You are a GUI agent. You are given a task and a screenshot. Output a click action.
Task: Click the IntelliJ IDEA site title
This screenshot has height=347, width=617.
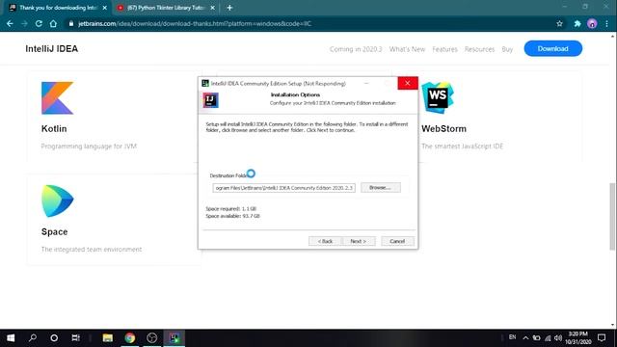pos(51,49)
